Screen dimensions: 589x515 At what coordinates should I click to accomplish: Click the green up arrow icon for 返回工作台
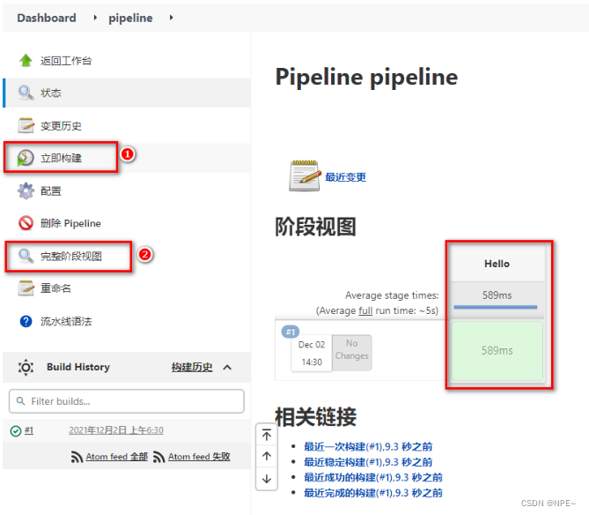pos(26,60)
